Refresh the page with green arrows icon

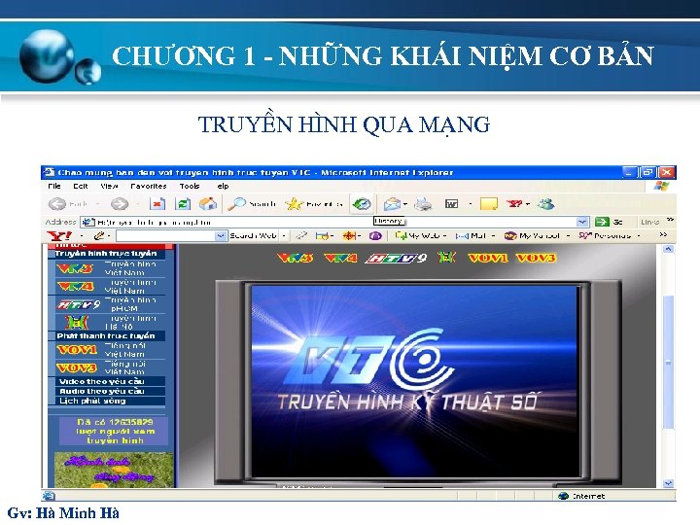click(x=183, y=204)
